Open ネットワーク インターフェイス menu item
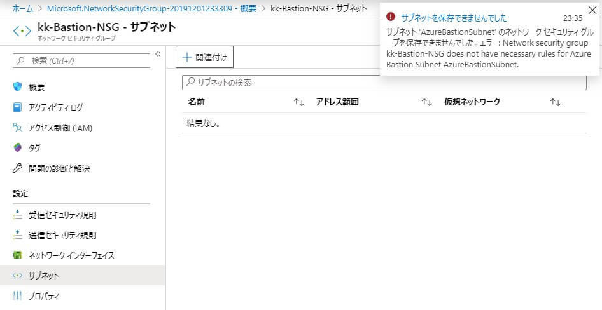This screenshot has width=602, height=310. tap(71, 255)
